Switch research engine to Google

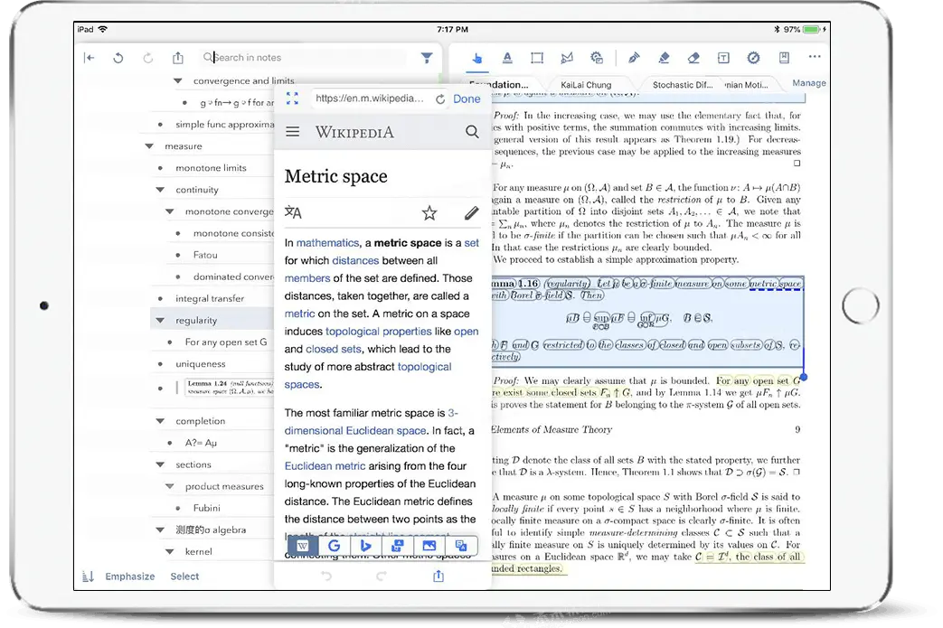point(335,546)
